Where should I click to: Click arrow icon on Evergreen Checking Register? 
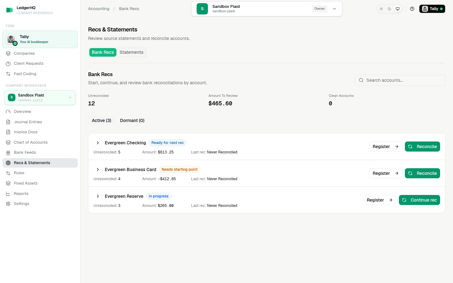[397, 147]
